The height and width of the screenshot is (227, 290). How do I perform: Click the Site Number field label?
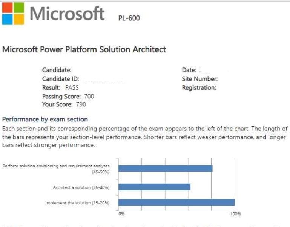pos(199,79)
